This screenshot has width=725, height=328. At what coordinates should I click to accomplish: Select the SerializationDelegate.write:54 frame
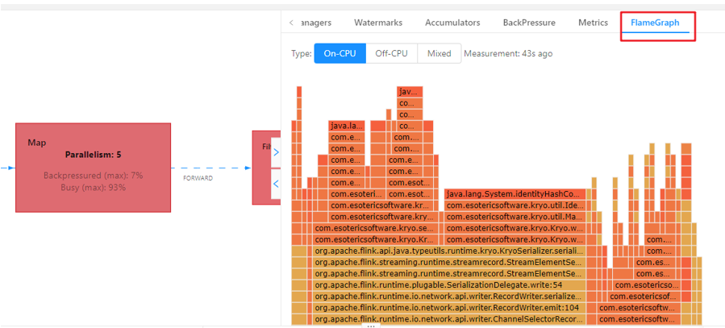(x=448, y=284)
